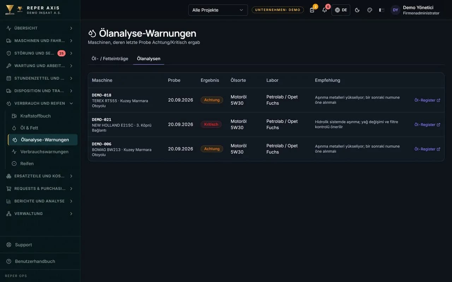This screenshot has height=282, width=452.
Task: Open the Alle Projekte dropdown
Action: [x=218, y=10]
